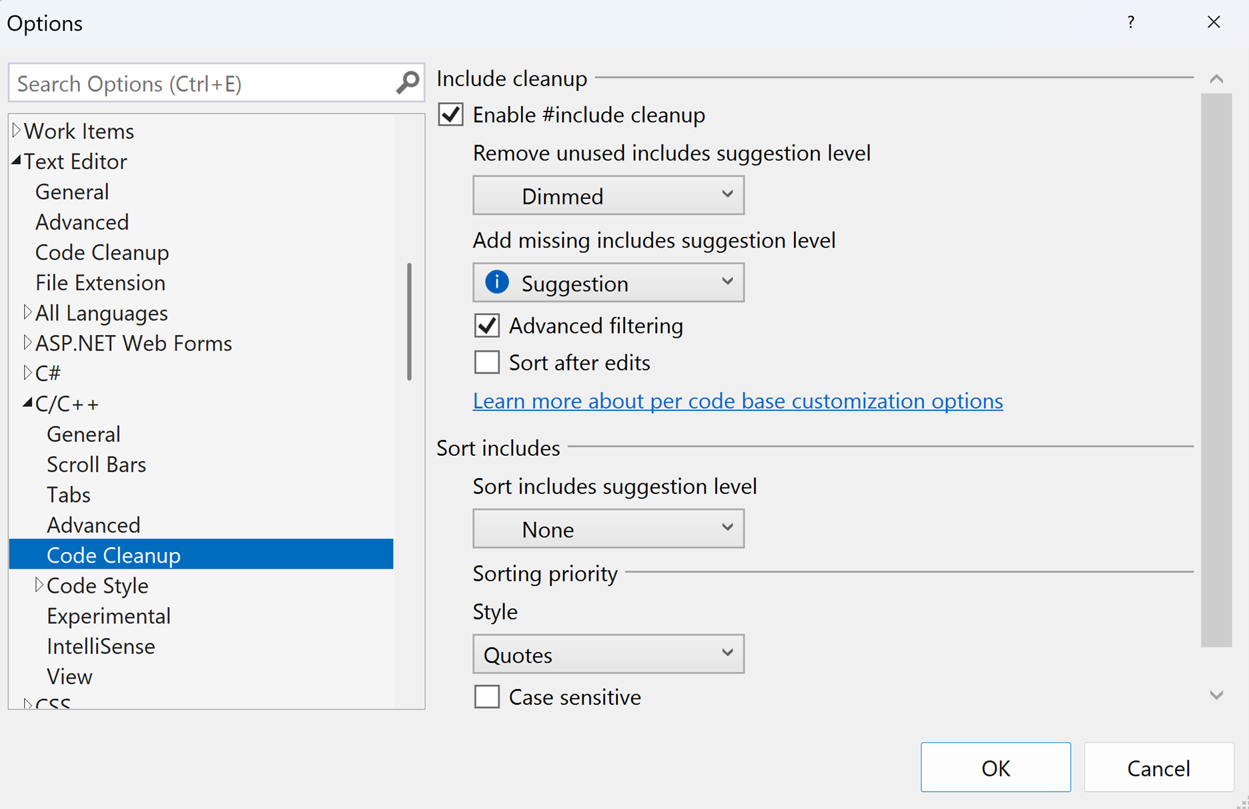The width and height of the screenshot is (1249, 809).
Task: Click the Search Options input field
Action: click(200, 83)
